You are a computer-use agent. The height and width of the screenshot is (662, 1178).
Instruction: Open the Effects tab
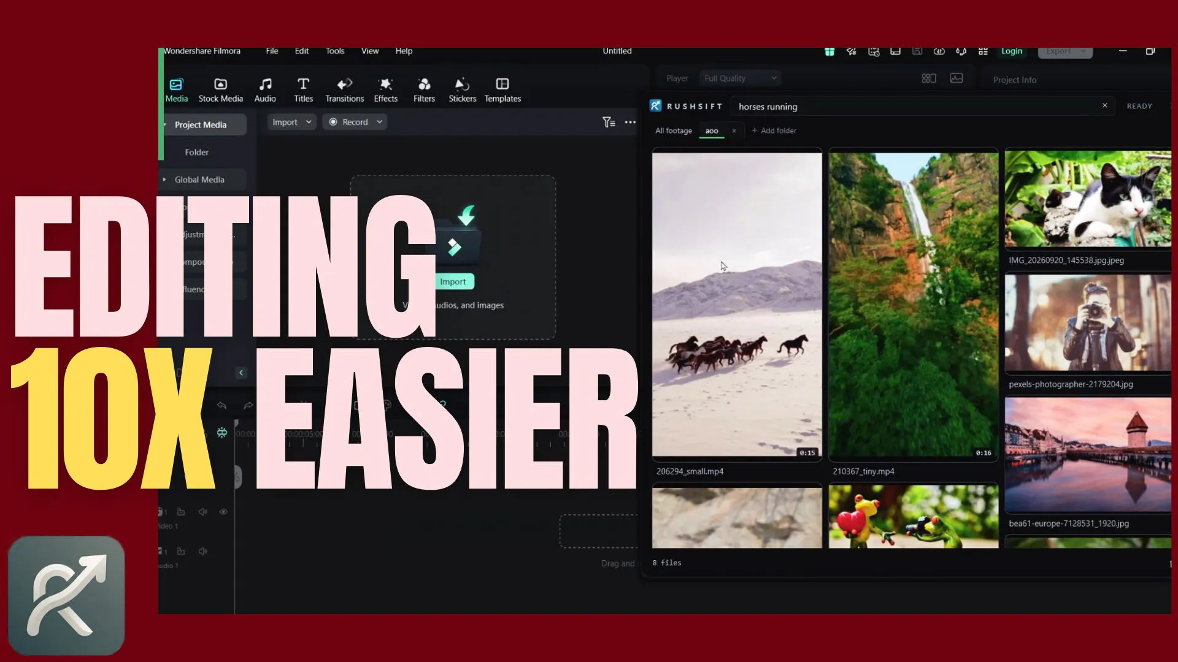(x=385, y=90)
